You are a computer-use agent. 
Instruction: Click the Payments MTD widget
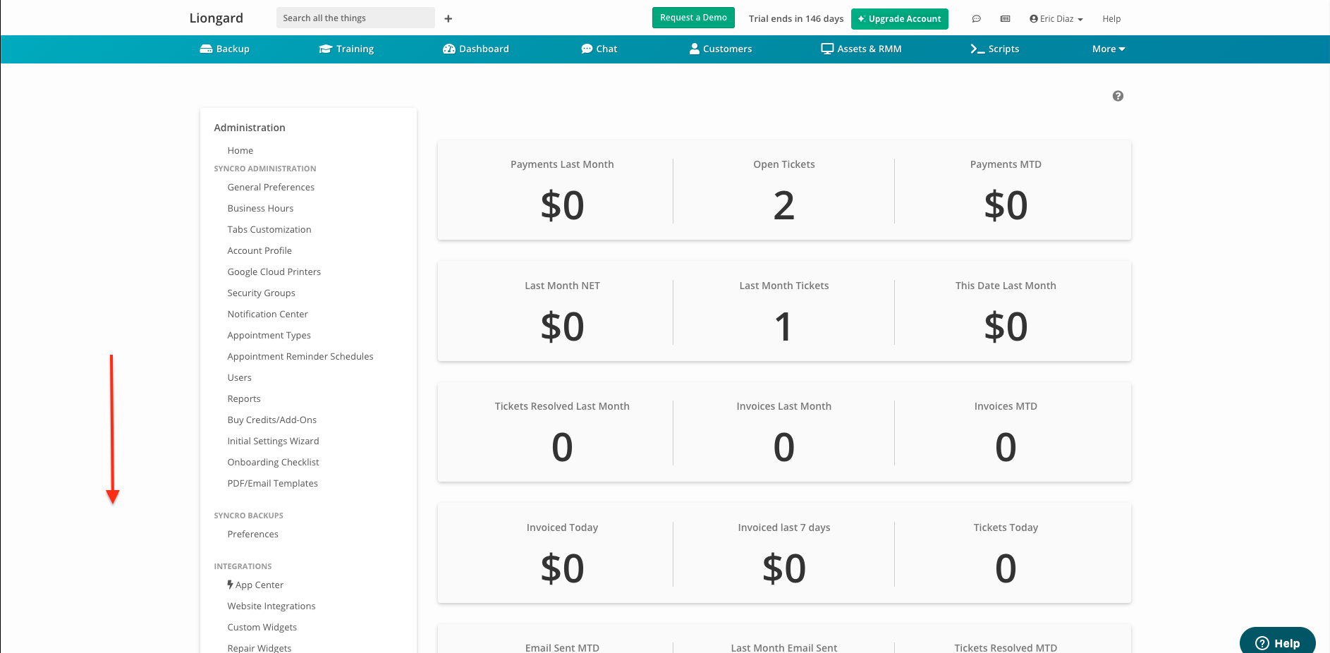(1006, 191)
